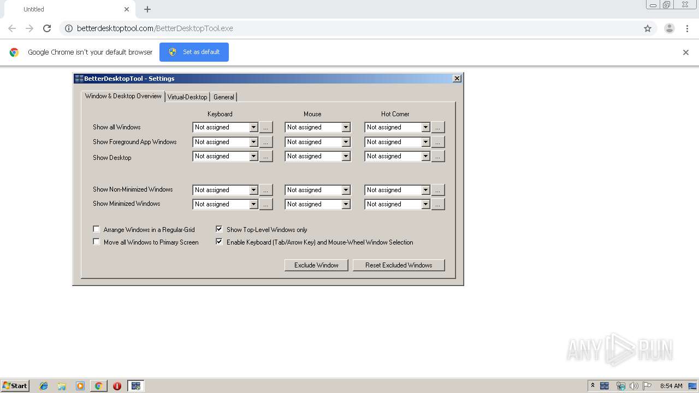
Task: Open file explorer folder from taskbar
Action: pos(62,386)
